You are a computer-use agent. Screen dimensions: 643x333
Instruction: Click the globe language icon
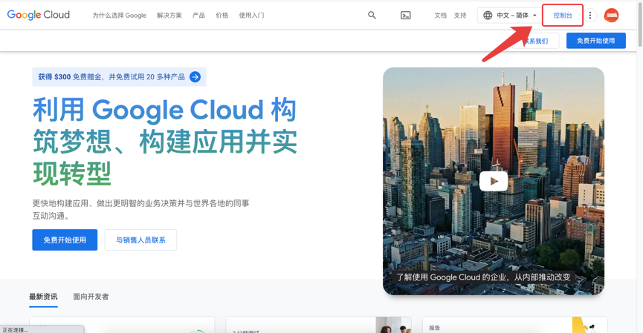click(488, 15)
